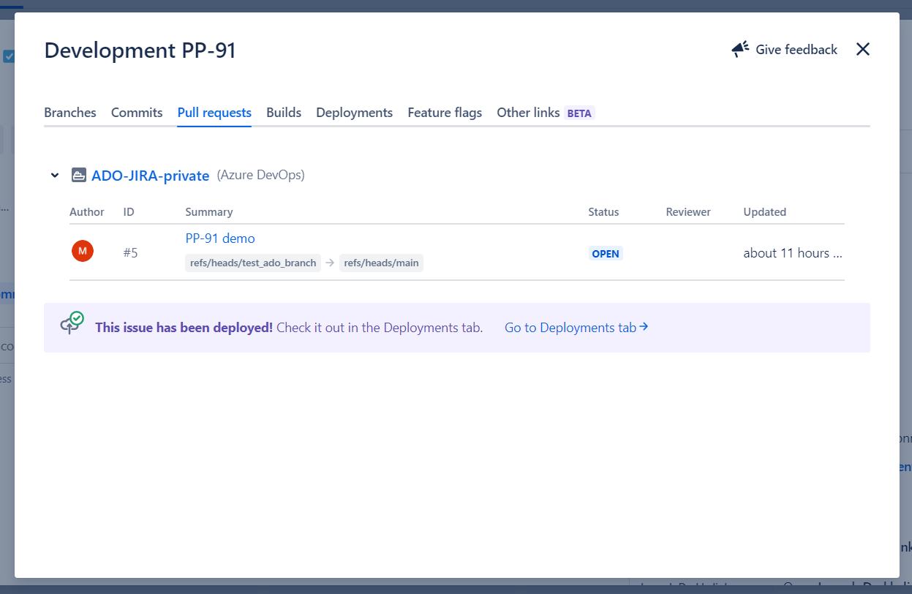
Task: Switch to the Deployments tab
Action: coord(354,112)
